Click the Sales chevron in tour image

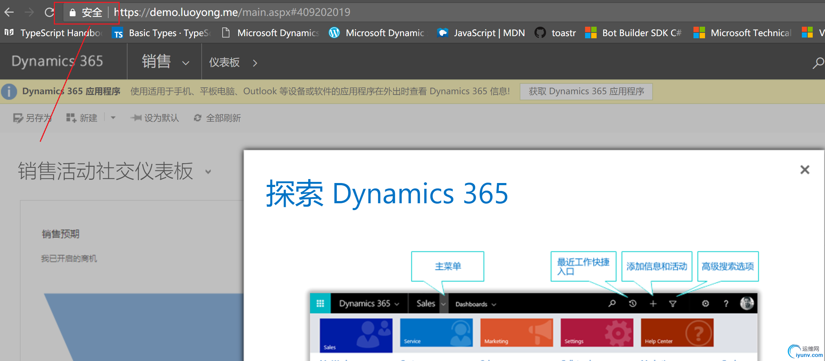[x=443, y=304]
